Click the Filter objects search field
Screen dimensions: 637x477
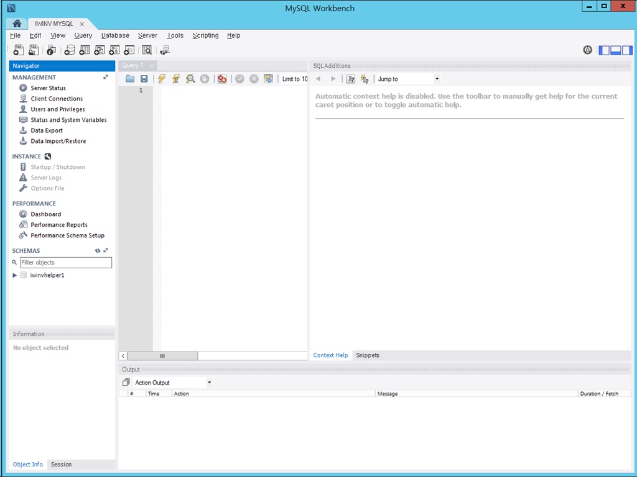click(x=66, y=263)
